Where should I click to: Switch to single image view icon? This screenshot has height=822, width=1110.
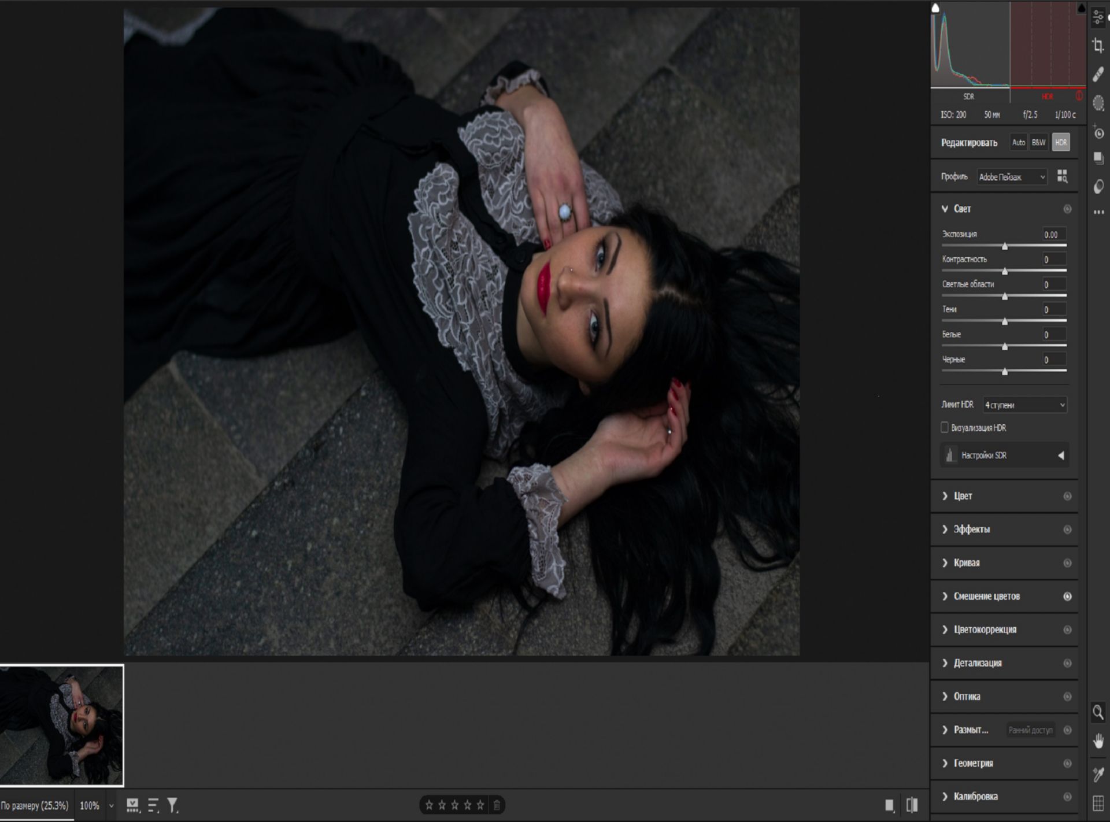click(x=890, y=805)
